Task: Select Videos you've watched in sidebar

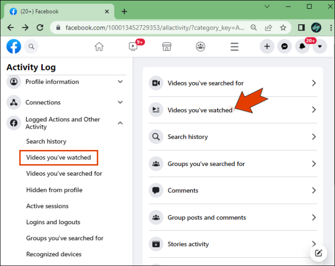Action: click(59, 157)
